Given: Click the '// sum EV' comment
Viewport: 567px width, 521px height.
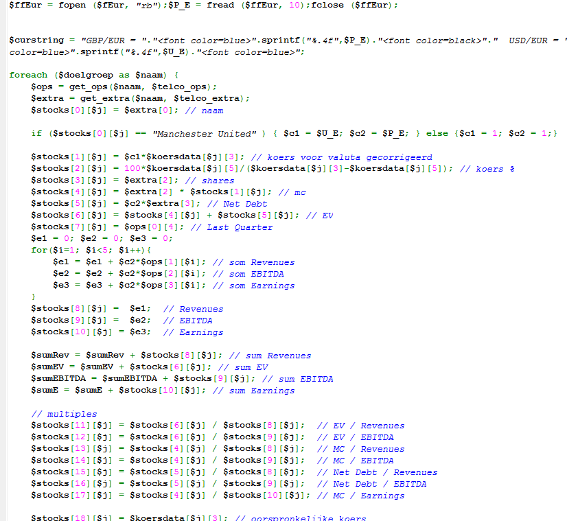Looking at the screenshot, I should 243,367.
